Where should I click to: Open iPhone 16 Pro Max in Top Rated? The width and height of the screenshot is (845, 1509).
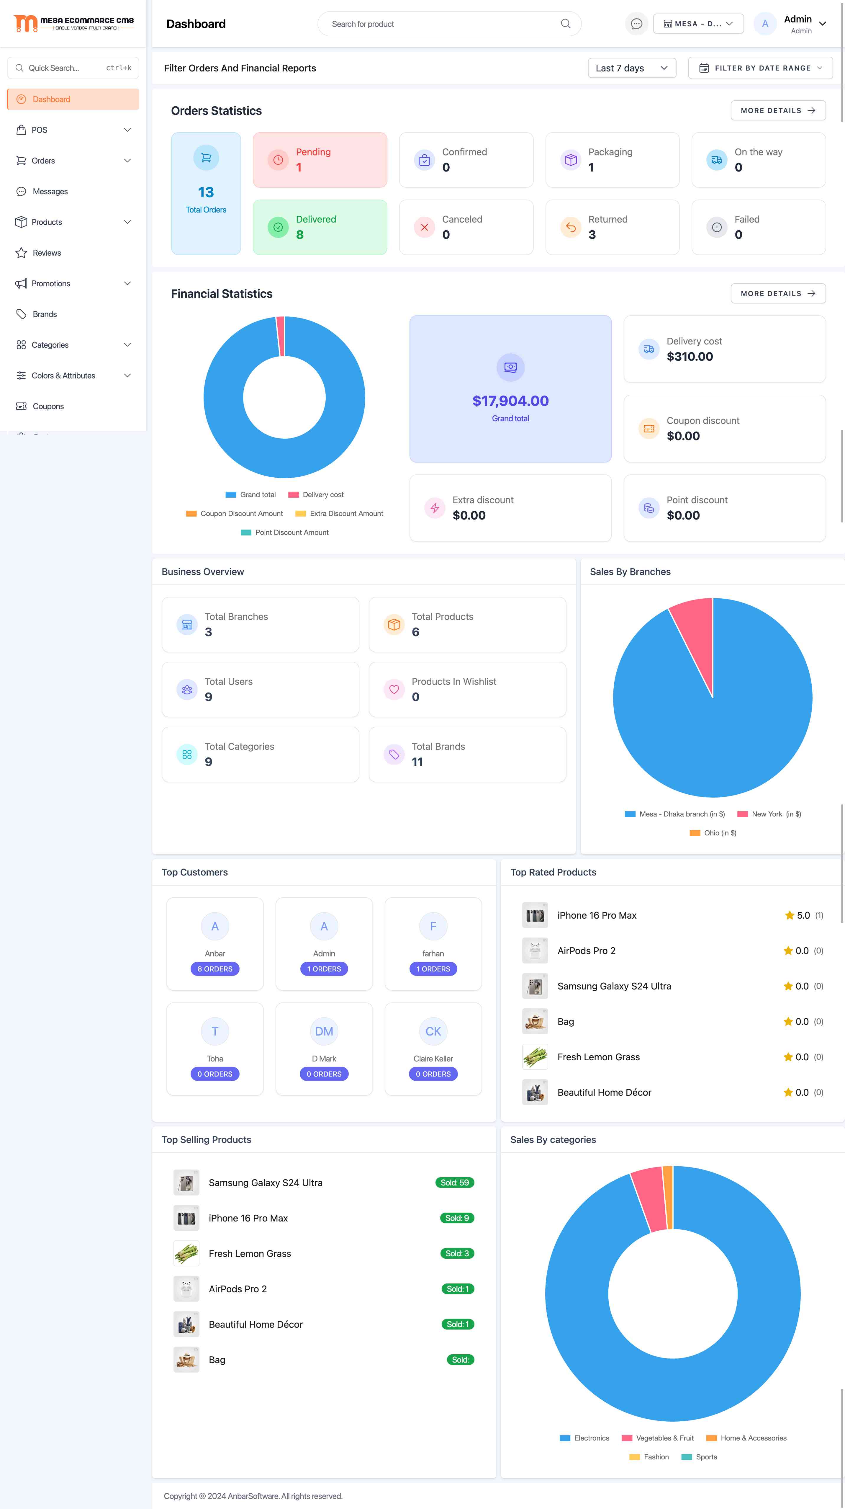point(597,916)
